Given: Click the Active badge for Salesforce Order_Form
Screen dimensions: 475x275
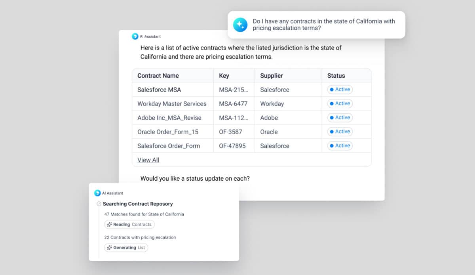Looking at the screenshot, I should click(x=340, y=146).
